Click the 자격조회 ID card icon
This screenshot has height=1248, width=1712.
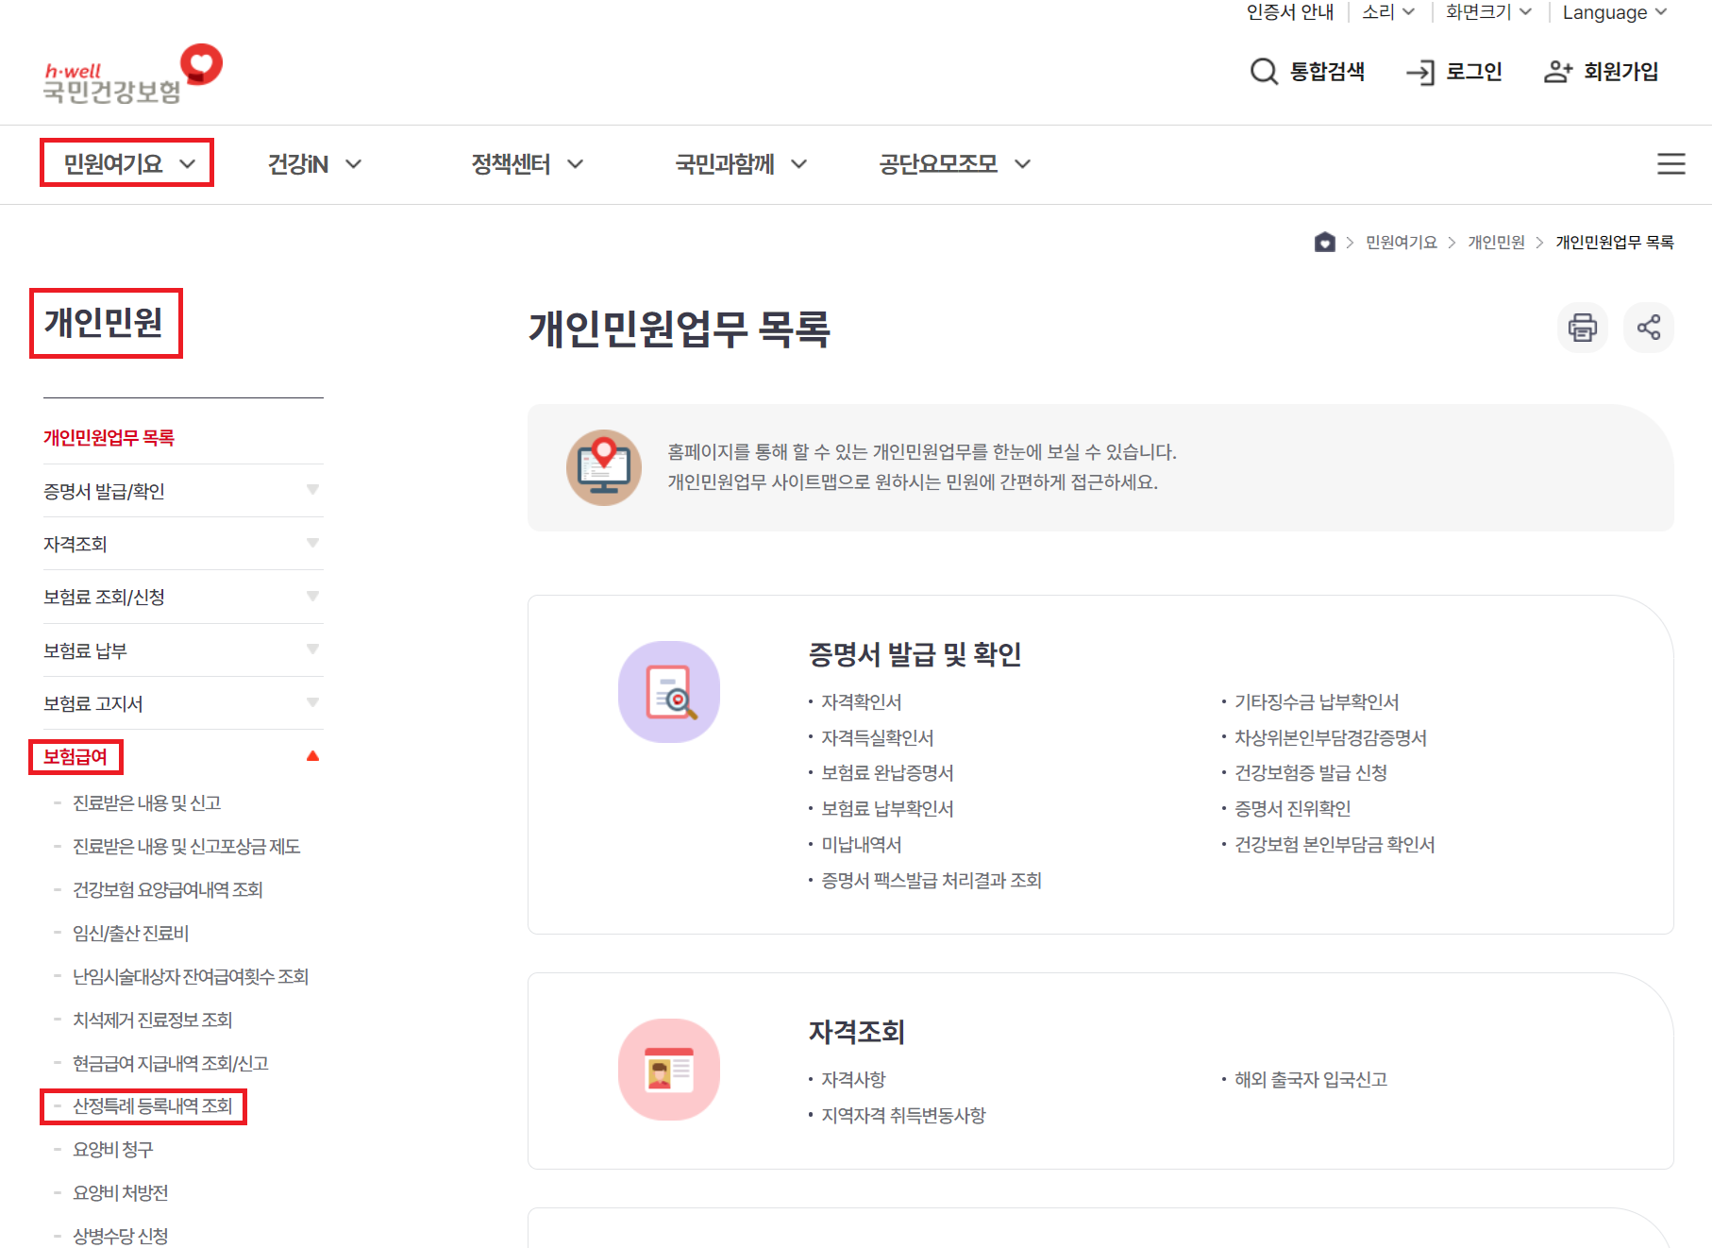tap(669, 1070)
